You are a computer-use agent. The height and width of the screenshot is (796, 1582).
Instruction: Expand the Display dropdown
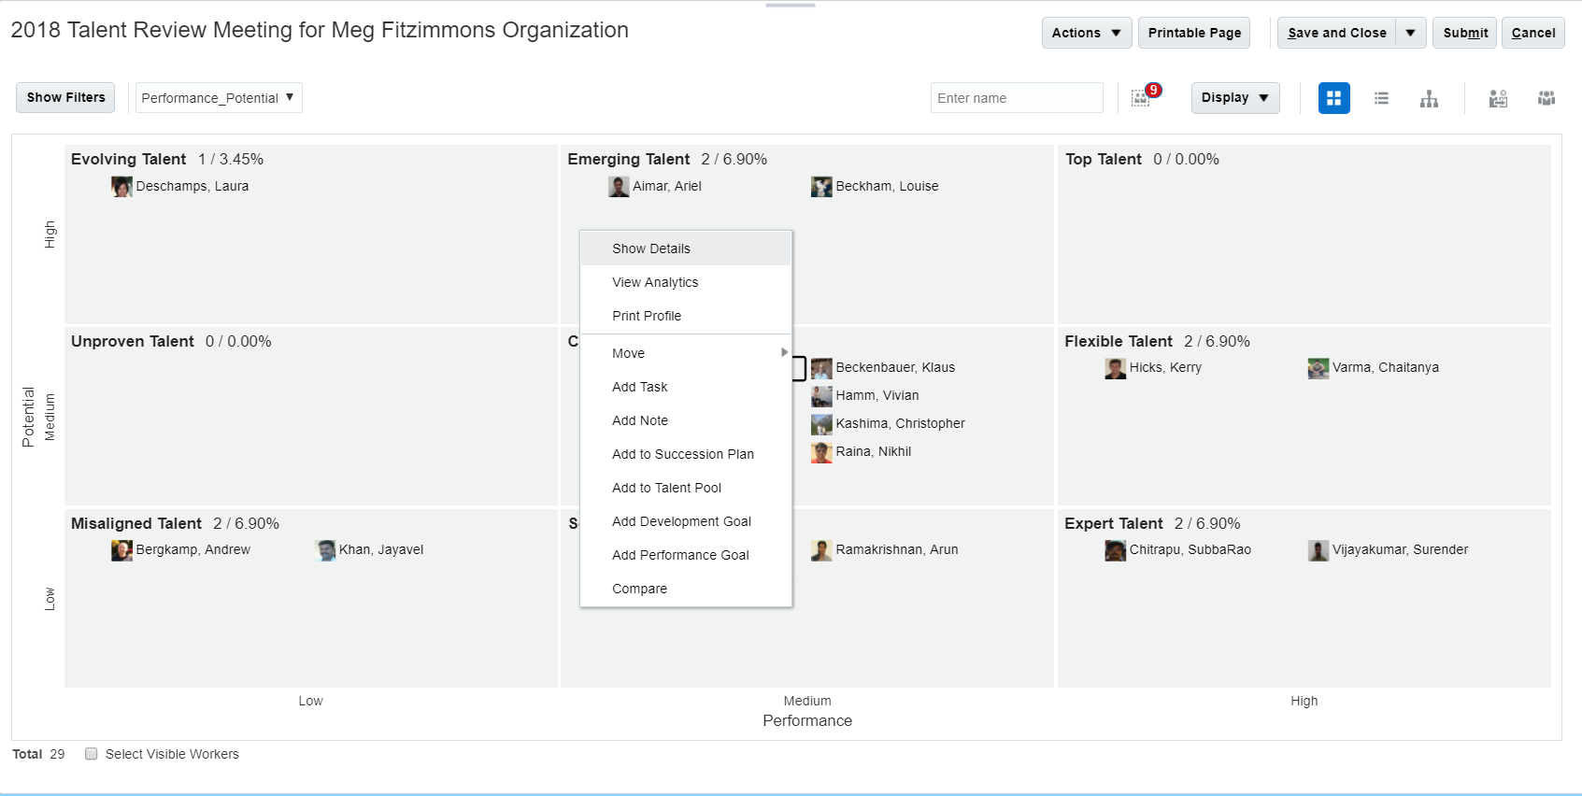click(x=1234, y=98)
